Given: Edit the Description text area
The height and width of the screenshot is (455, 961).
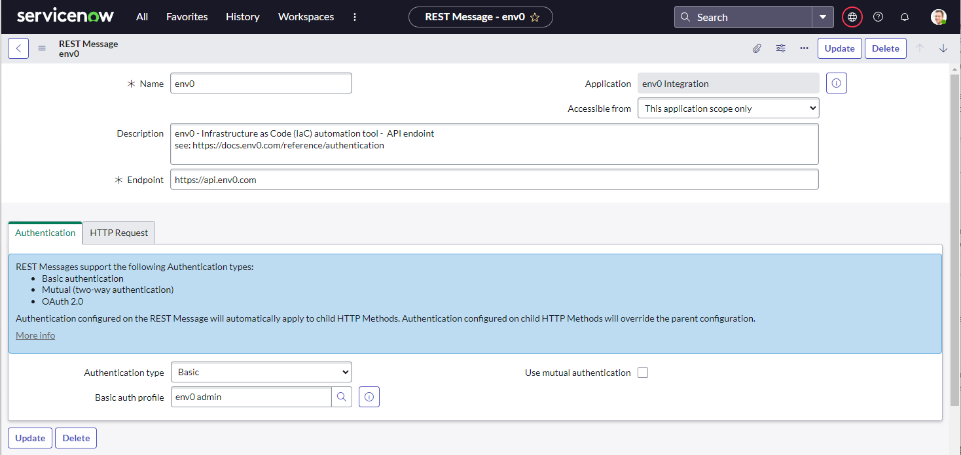Looking at the screenshot, I should pyautogui.click(x=494, y=144).
